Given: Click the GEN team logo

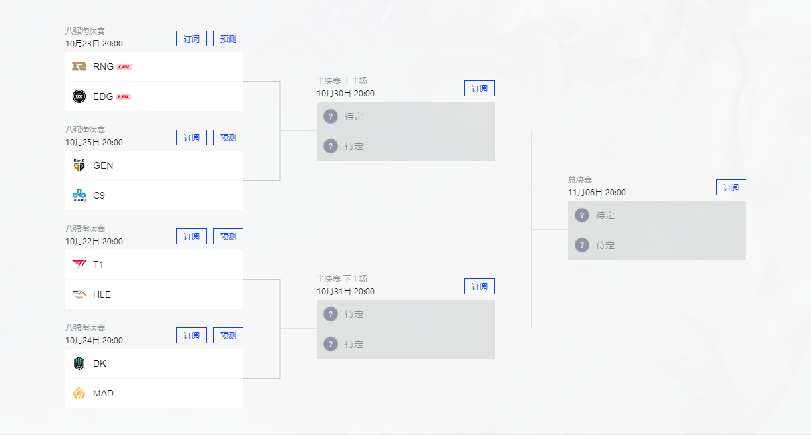Looking at the screenshot, I should click(x=79, y=165).
